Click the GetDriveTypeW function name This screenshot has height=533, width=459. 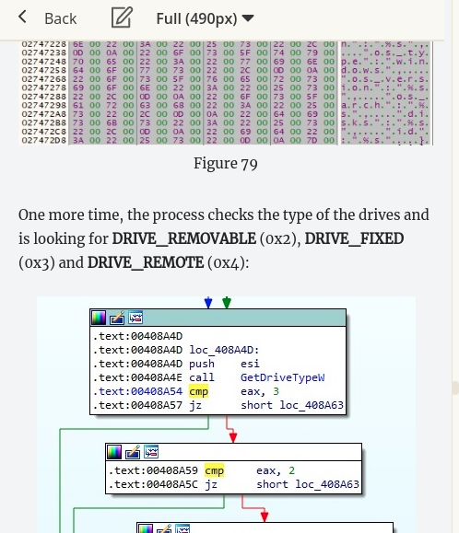click(282, 377)
